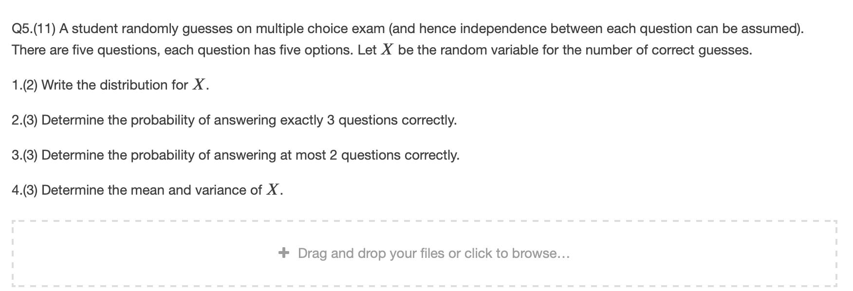Click the plus icon in the upload area
The image size is (853, 291).
(284, 253)
